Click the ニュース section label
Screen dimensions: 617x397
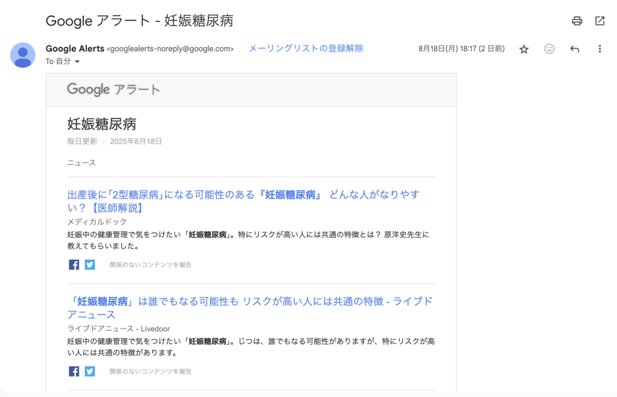tap(81, 163)
